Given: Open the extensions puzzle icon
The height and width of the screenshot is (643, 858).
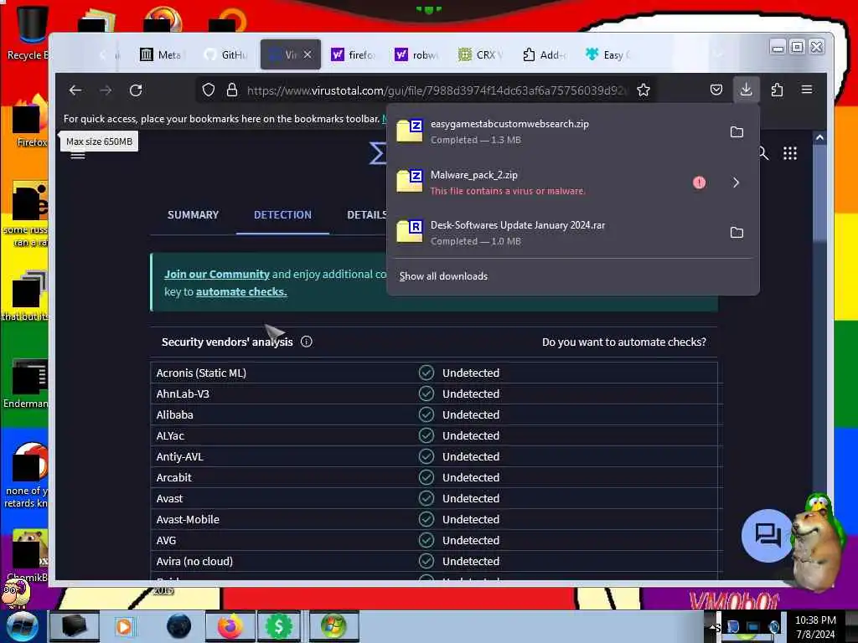Looking at the screenshot, I should [777, 90].
